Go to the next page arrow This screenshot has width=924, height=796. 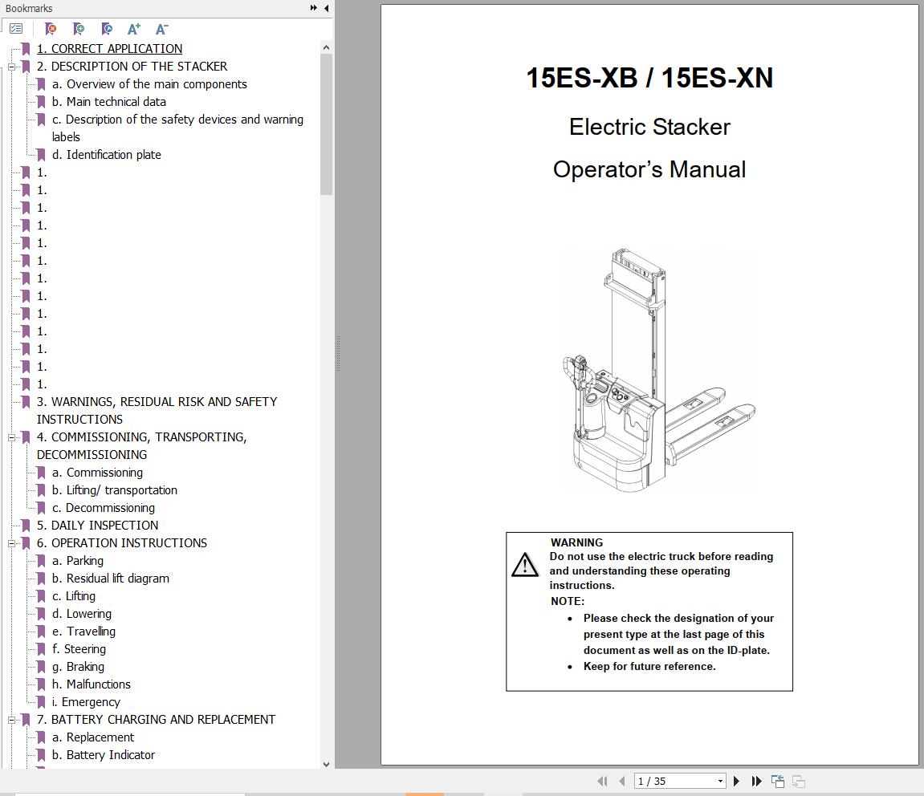point(736,781)
